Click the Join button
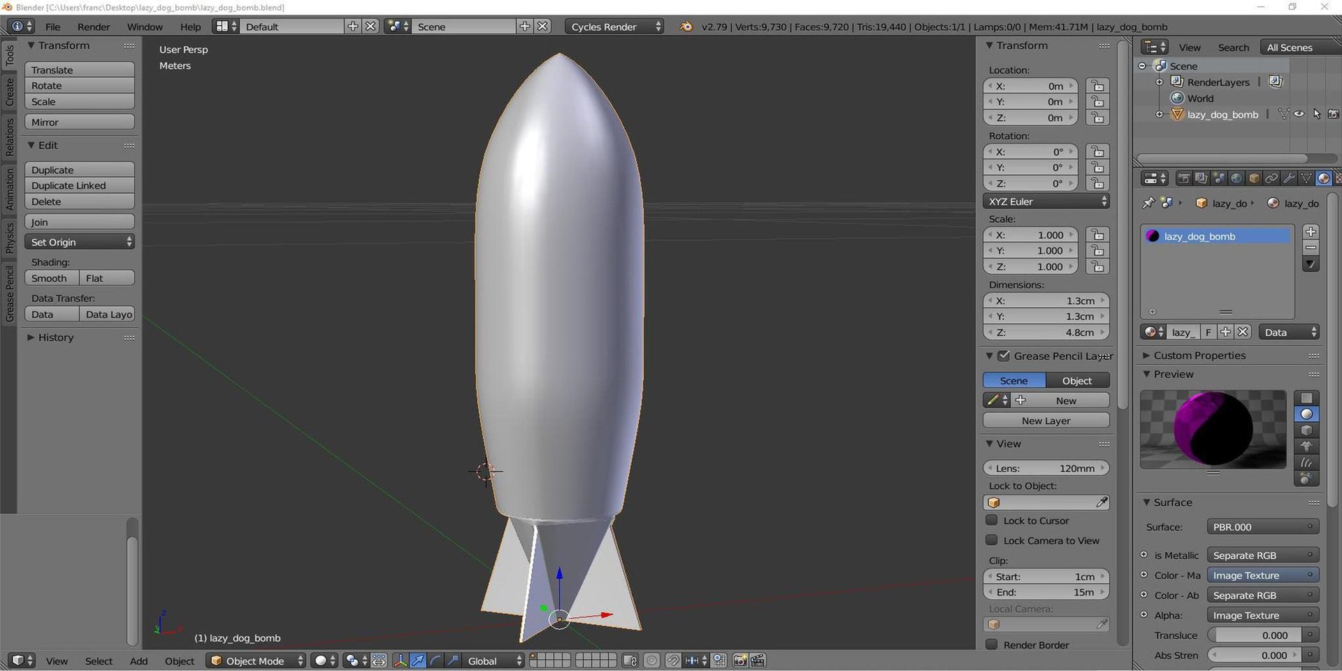The height and width of the screenshot is (671, 1342). point(79,222)
